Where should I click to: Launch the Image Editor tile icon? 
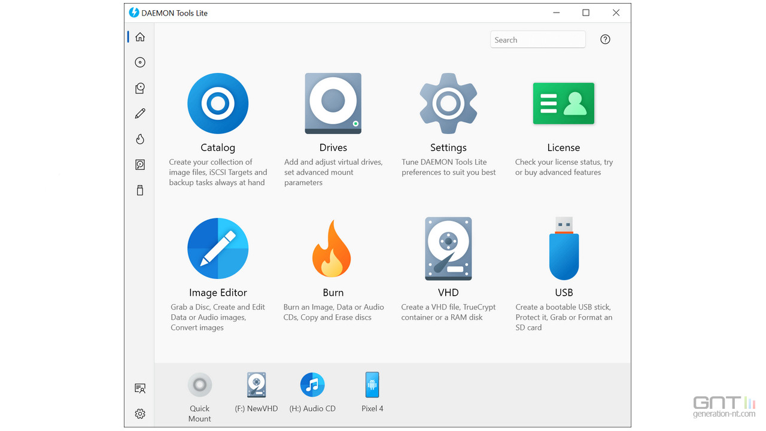click(x=218, y=248)
